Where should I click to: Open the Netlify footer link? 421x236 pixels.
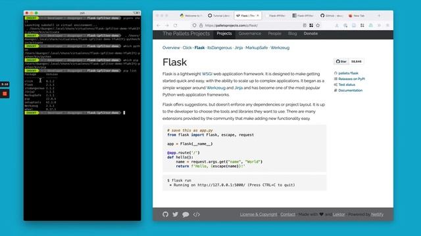click(377, 214)
